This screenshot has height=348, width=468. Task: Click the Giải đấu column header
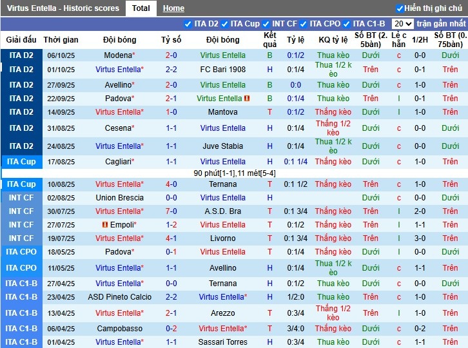[x=21, y=40]
